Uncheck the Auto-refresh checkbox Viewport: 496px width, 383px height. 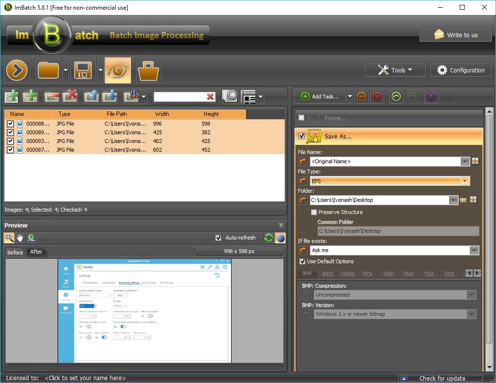tap(219, 238)
